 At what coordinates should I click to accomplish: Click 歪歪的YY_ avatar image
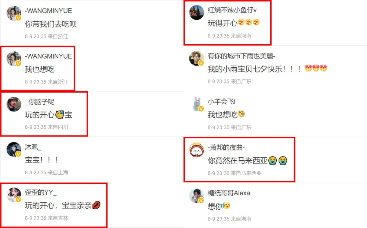tap(14, 195)
